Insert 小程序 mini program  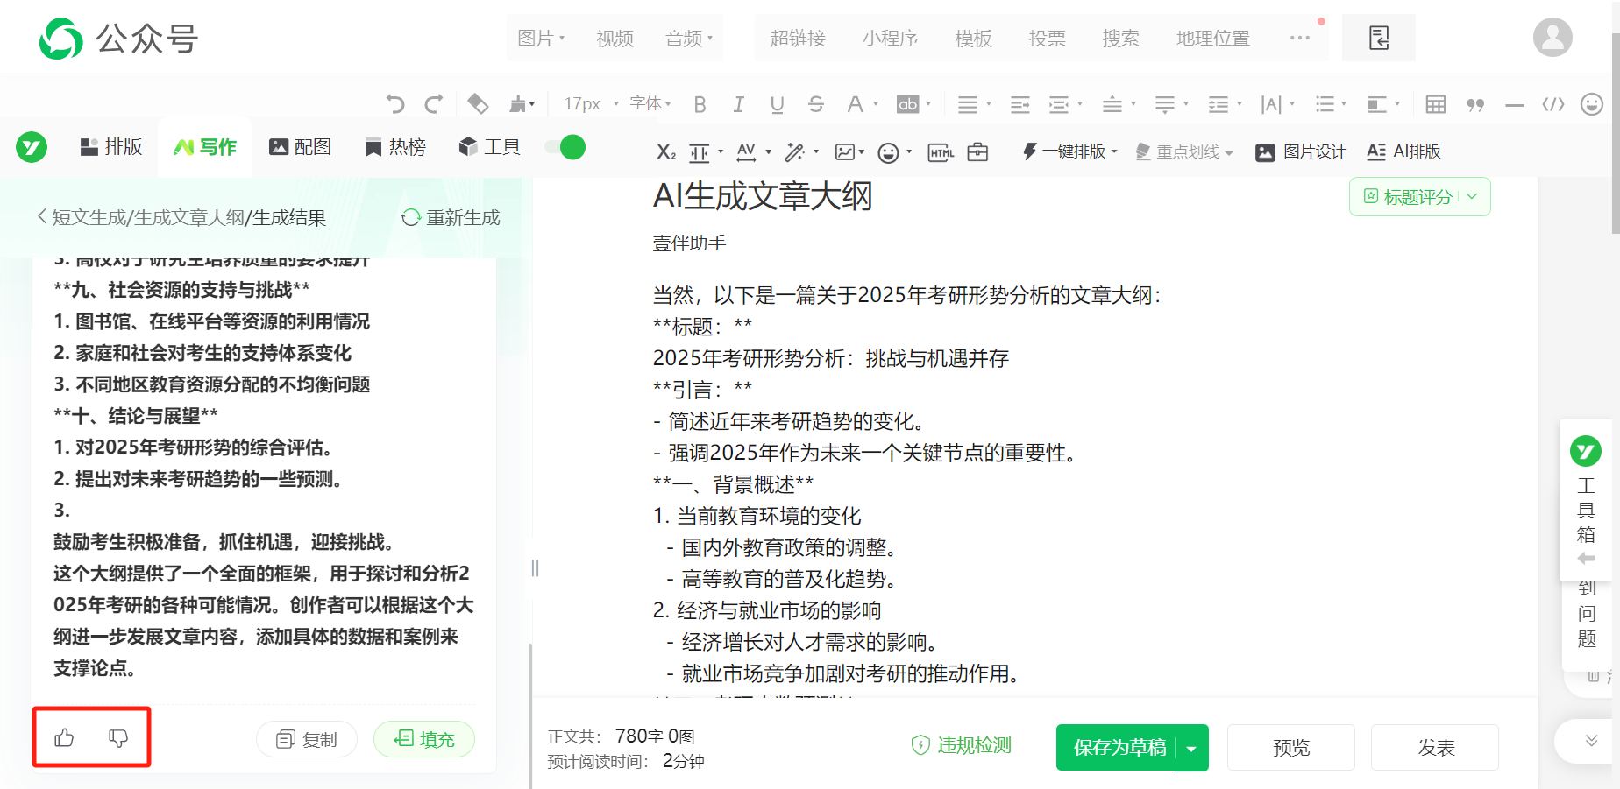890,38
